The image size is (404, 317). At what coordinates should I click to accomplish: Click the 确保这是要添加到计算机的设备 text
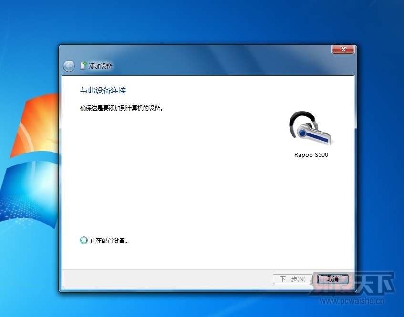pos(121,108)
